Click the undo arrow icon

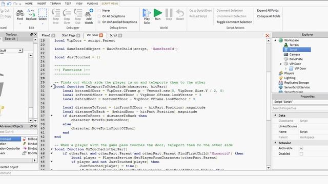(x=9, y=4)
